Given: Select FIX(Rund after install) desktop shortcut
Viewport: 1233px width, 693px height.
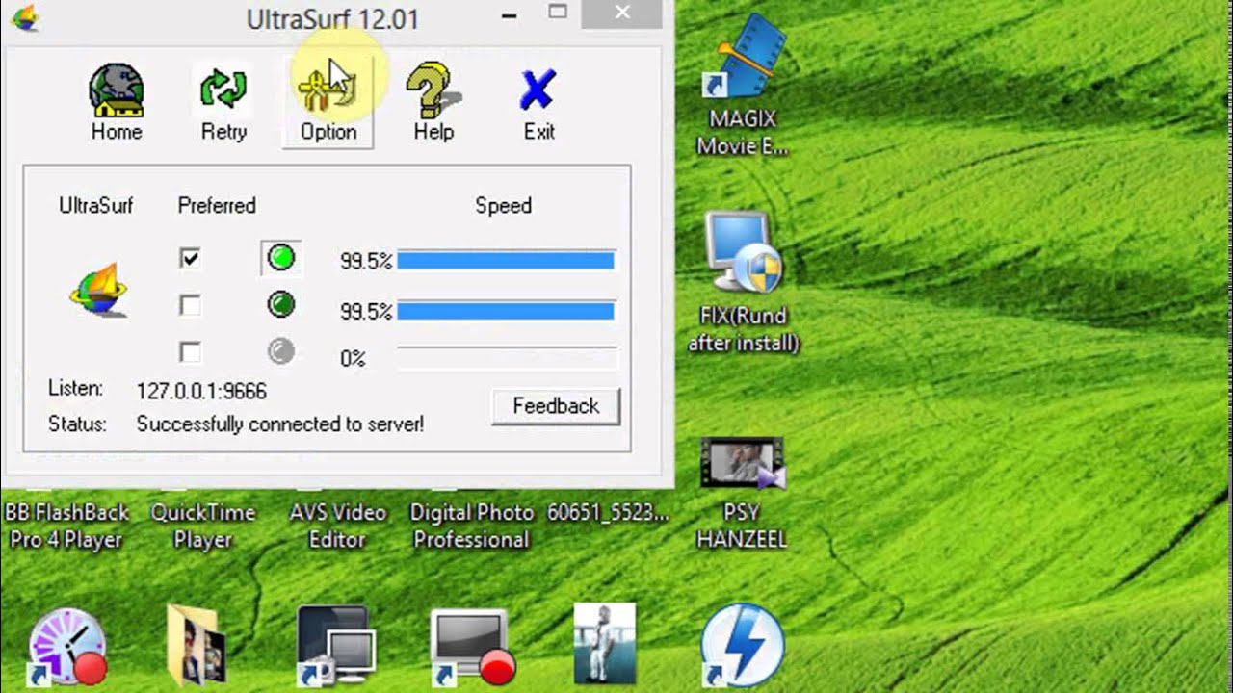Looking at the screenshot, I should pyautogui.click(x=744, y=281).
